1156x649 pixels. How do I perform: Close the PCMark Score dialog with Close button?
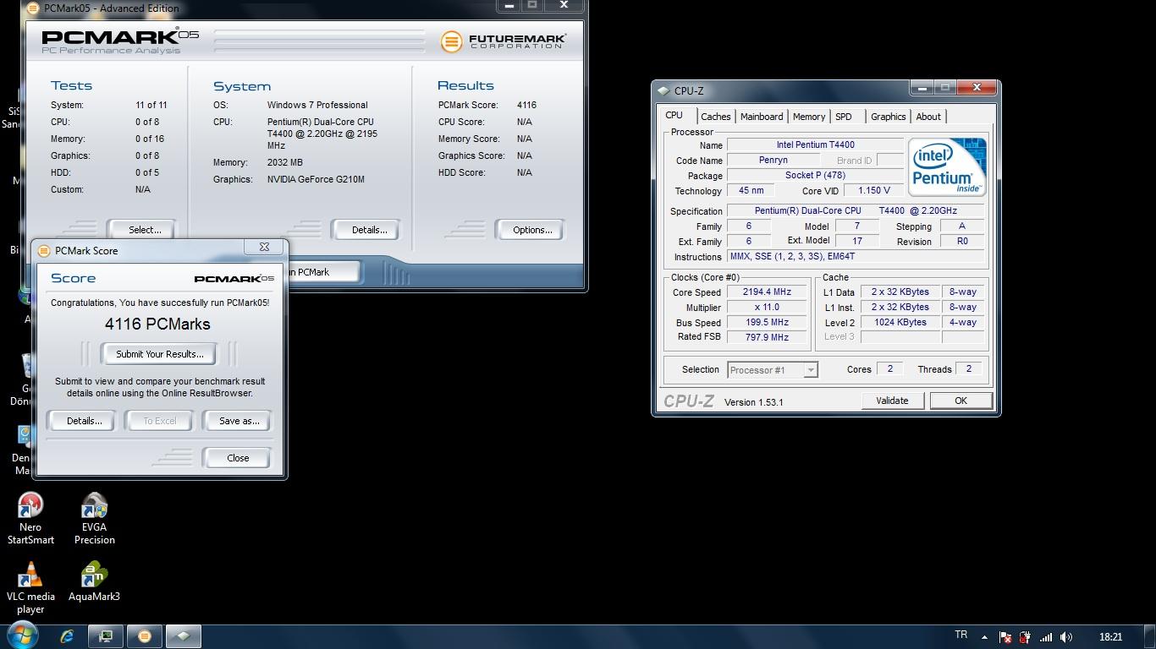238,458
